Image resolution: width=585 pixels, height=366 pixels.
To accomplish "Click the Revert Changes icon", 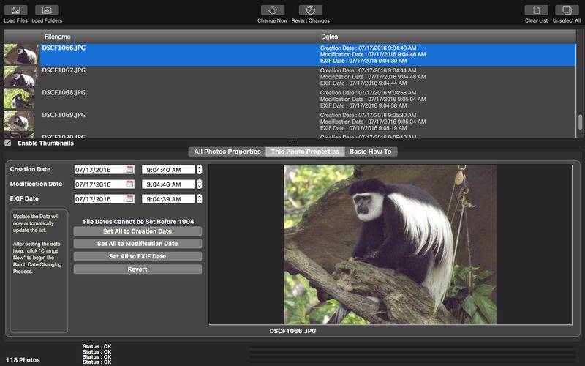I will pyautogui.click(x=310, y=10).
